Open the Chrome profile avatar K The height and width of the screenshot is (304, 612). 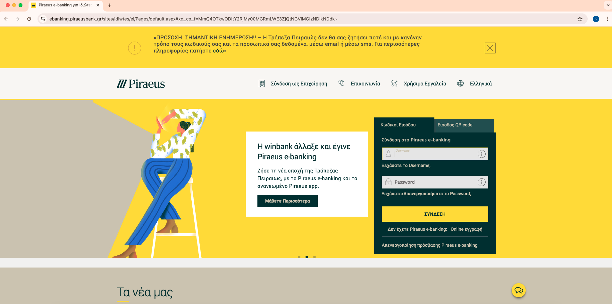point(596,19)
